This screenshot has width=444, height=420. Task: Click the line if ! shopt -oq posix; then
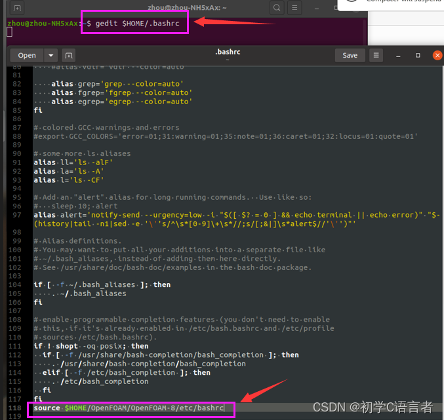pyautogui.click(x=91, y=346)
